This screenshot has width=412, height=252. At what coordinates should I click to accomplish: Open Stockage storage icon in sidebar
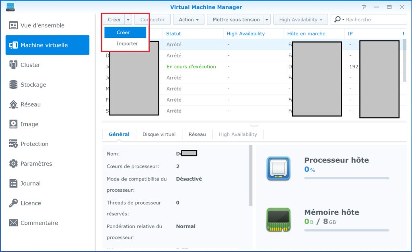click(x=14, y=84)
